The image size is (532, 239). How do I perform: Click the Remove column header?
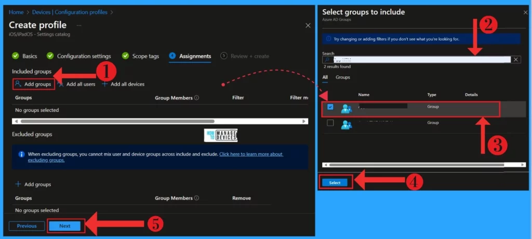click(x=242, y=198)
